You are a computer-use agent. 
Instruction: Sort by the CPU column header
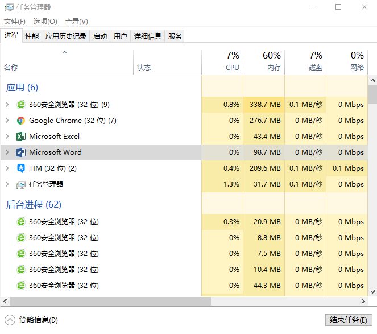(222, 63)
